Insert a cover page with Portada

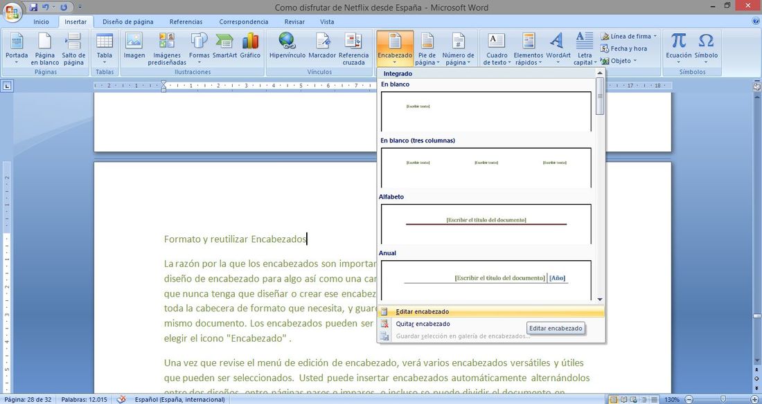click(17, 48)
